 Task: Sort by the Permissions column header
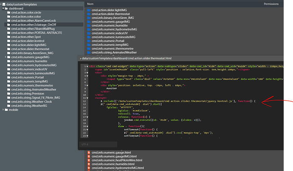tap(271, 4)
